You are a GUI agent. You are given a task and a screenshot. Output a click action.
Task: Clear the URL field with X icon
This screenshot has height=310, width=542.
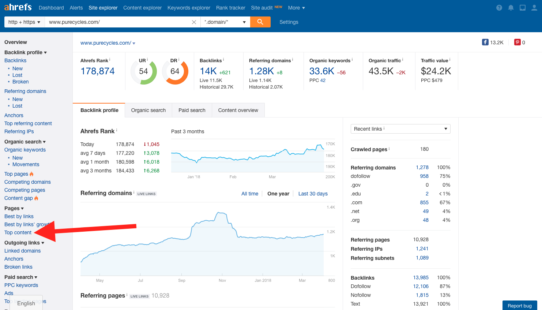point(194,22)
